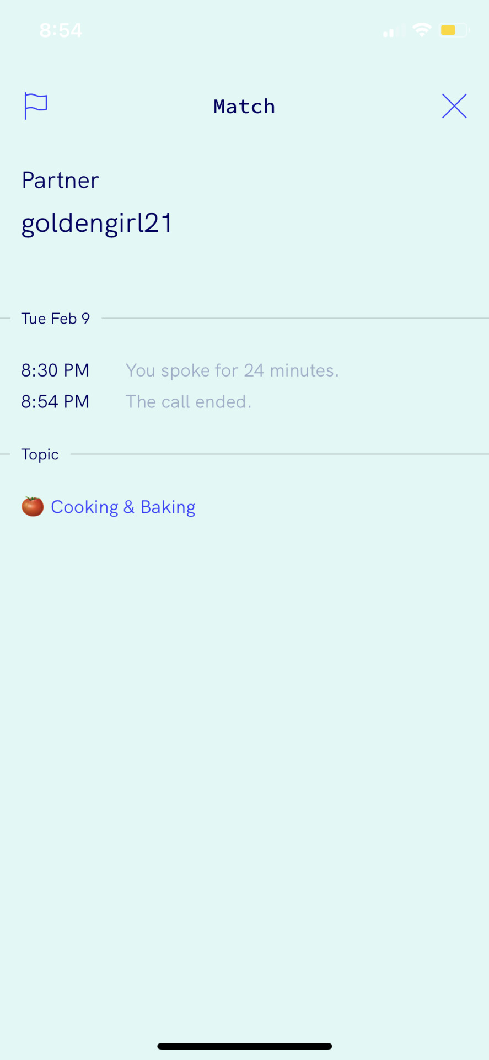
Task: Select the partner username goldengirl21
Action: pos(97,224)
